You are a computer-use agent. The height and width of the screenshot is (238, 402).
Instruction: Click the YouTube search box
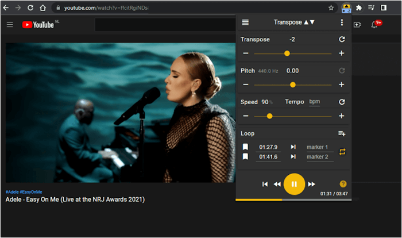coord(165,25)
